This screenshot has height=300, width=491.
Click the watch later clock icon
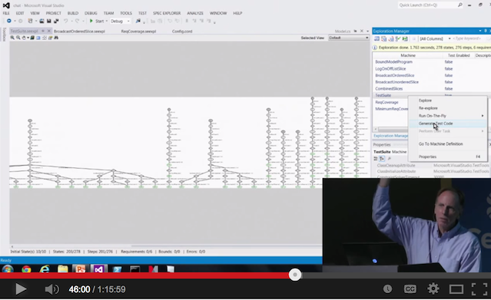387,289
